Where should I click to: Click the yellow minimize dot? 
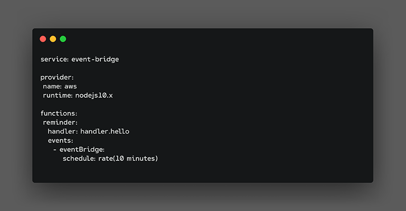53,39
